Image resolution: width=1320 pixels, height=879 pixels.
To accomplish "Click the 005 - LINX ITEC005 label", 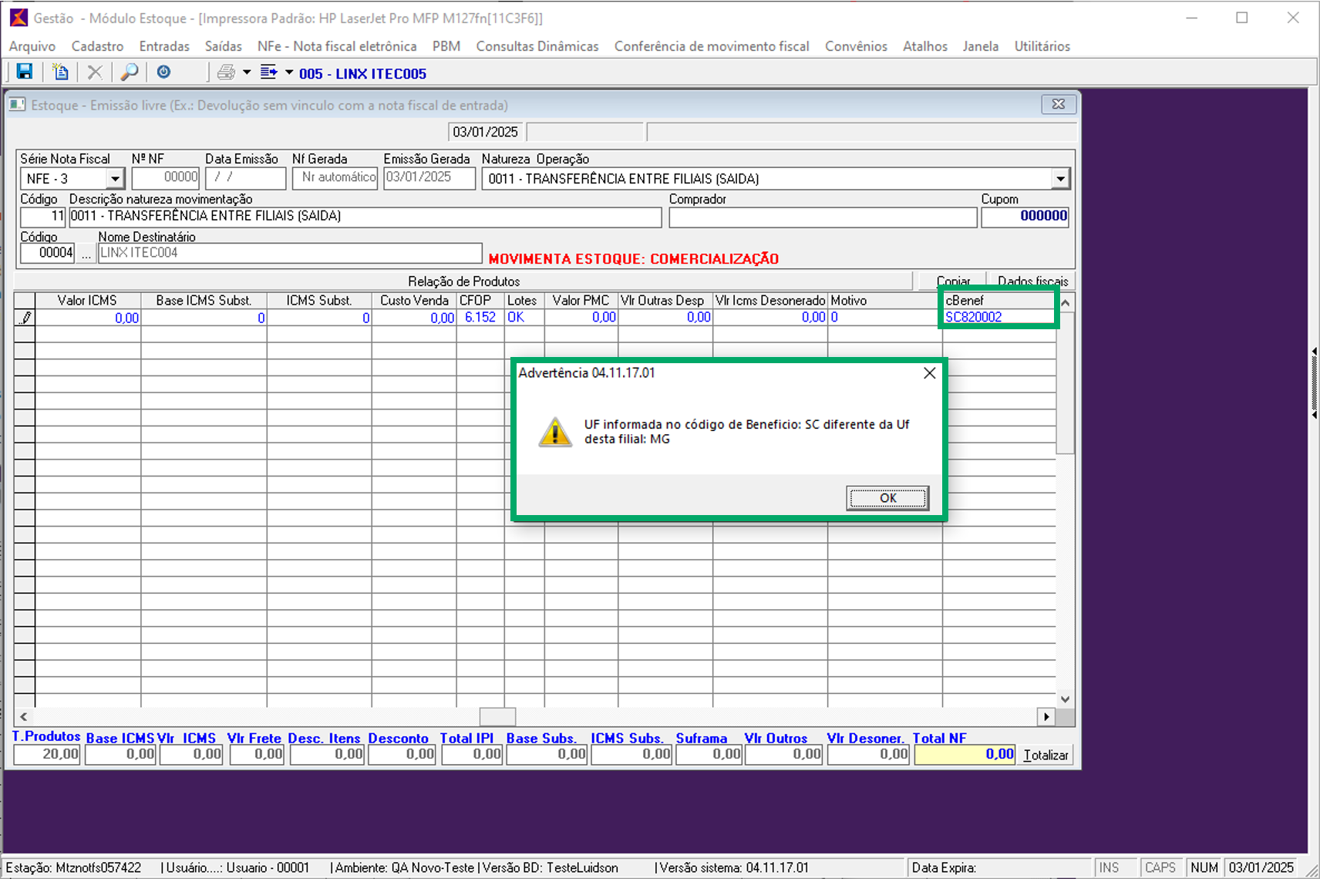I will click(x=362, y=73).
